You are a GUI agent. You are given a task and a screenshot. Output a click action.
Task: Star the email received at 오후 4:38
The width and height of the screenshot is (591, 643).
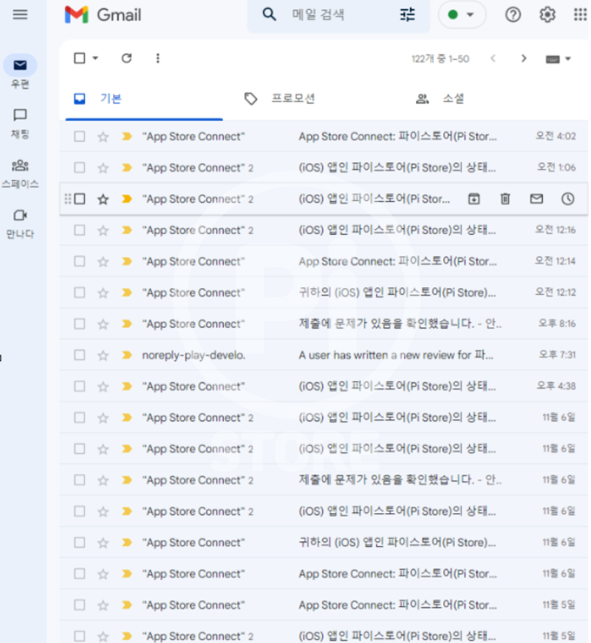103,386
